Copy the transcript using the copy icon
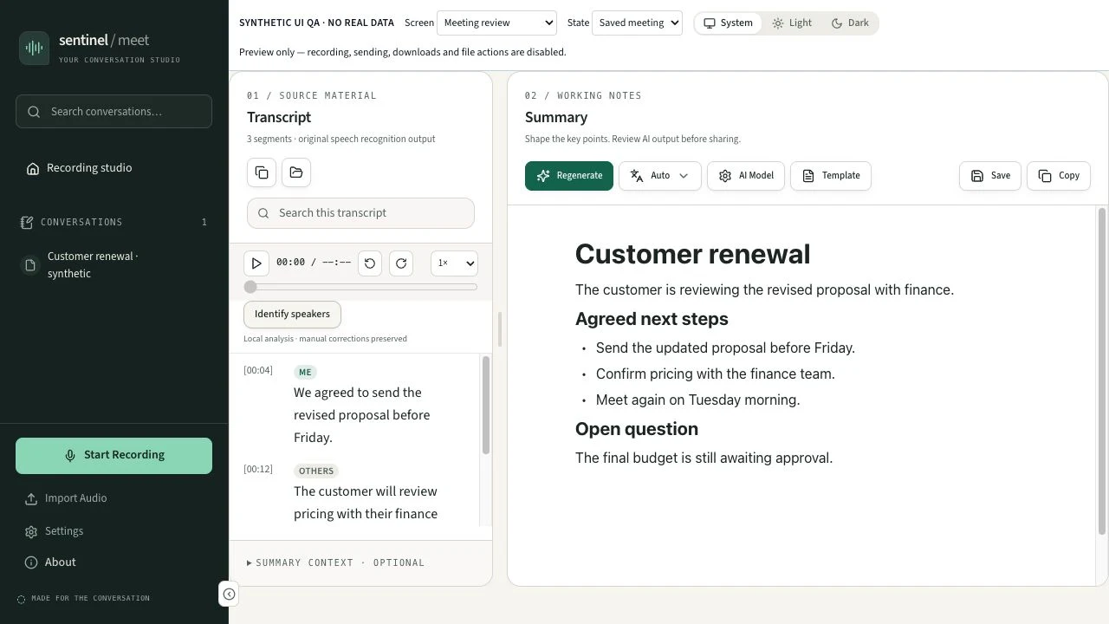1109x624 pixels. (262, 172)
